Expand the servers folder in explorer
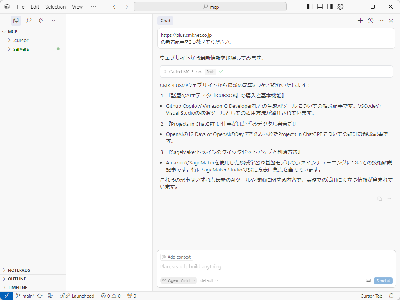400x300 pixels. pyautogui.click(x=21, y=49)
